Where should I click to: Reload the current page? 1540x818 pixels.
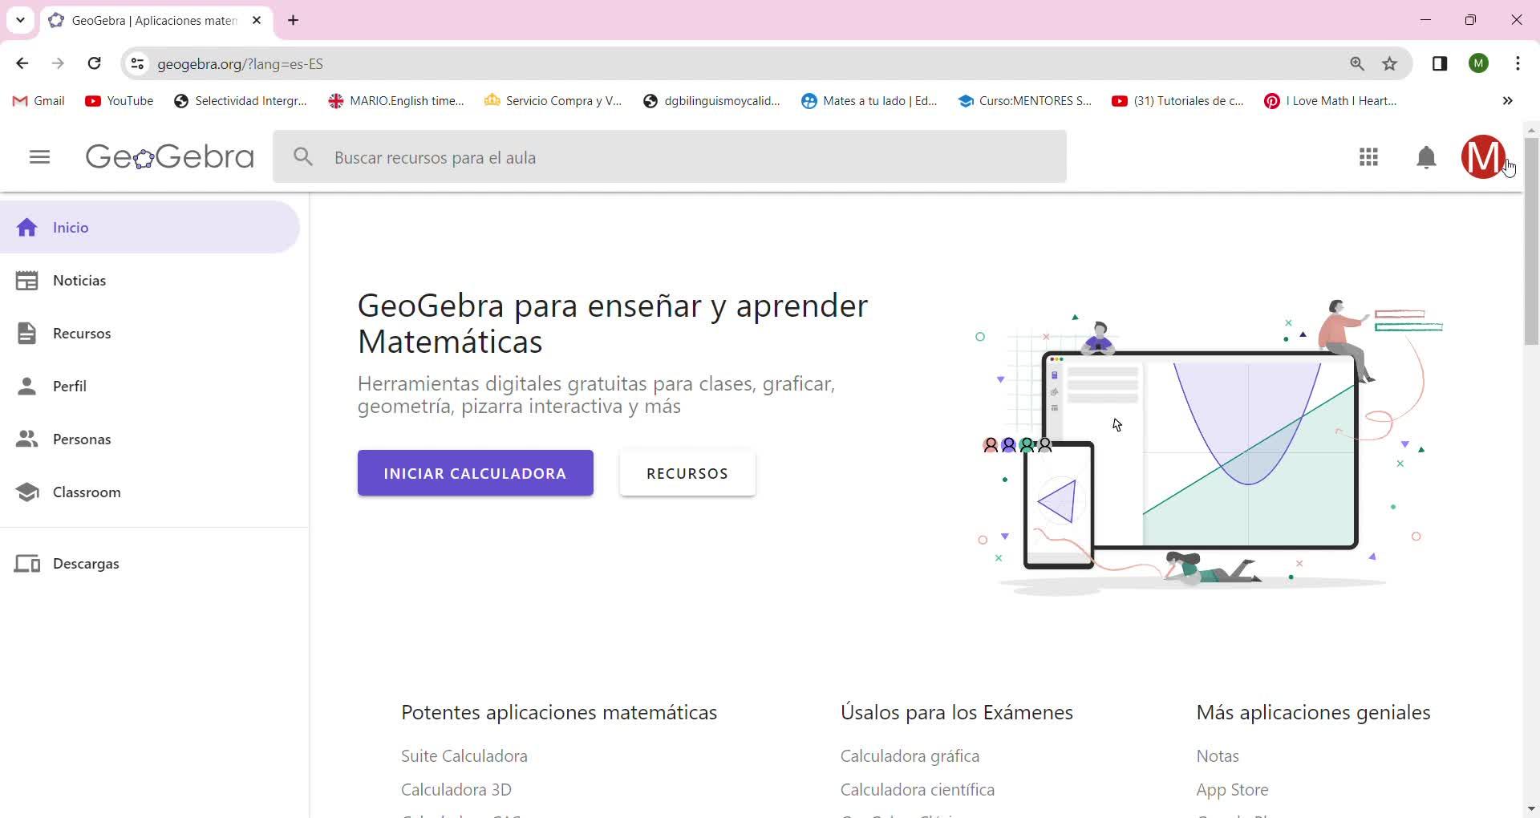95,63
